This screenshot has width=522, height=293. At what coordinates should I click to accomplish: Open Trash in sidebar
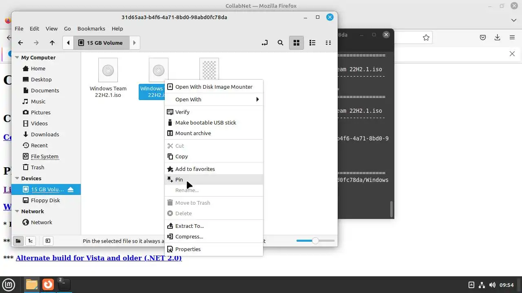point(38,167)
